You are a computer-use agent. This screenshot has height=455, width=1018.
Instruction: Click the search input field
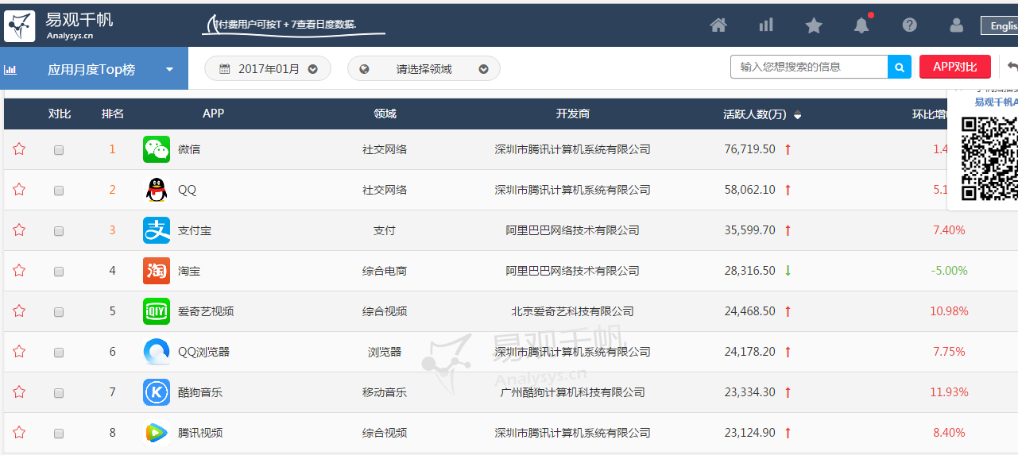tap(809, 67)
